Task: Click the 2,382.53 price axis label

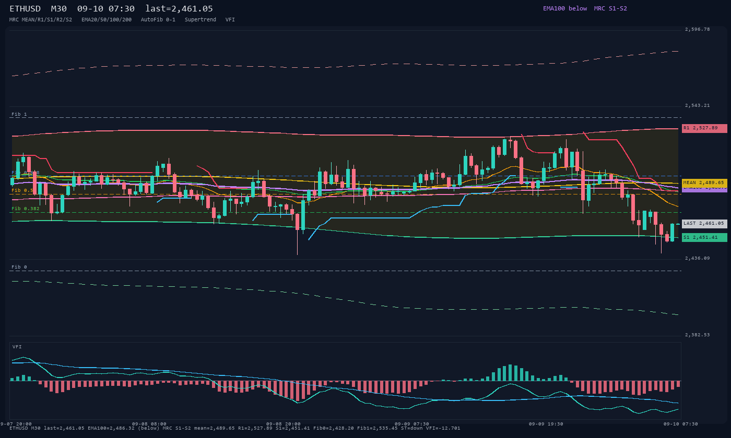Action: click(x=698, y=335)
